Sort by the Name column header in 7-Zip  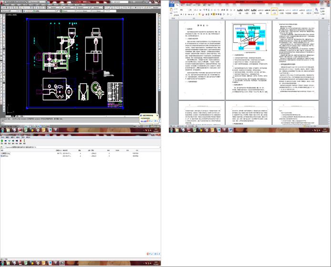pyautogui.click(x=2, y=150)
